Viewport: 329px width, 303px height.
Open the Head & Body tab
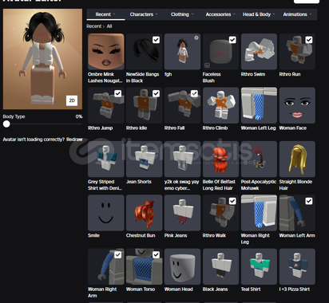(259, 14)
